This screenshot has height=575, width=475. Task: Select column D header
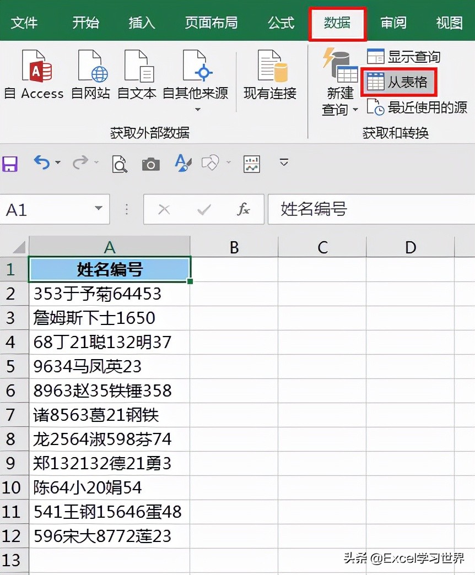[410, 247]
